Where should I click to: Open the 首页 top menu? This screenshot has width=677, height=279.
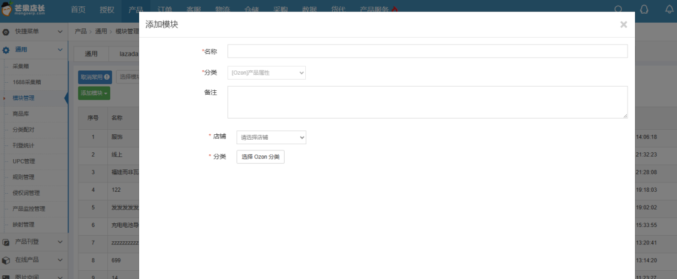pos(78,9)
